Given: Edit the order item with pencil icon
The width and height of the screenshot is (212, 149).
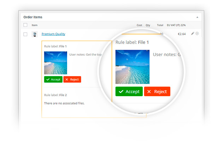Looking at the screenshot, I should coord(193,34).
